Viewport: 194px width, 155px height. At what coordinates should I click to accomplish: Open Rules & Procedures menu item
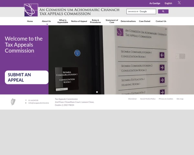[95, 21]
